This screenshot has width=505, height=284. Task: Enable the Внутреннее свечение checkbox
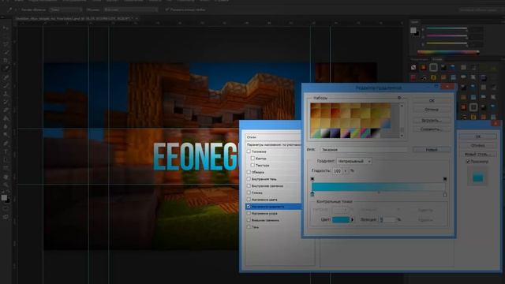tap(249, 185)
